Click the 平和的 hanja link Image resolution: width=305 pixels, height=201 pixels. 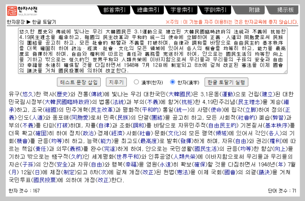click(150, 110)
